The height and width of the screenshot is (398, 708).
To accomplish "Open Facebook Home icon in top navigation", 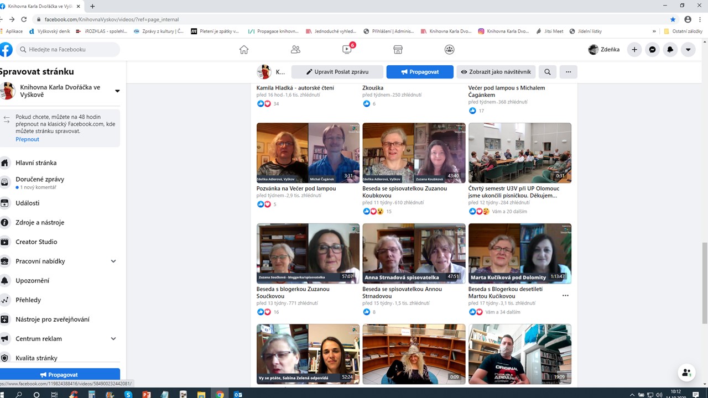I will pos(244,50).
